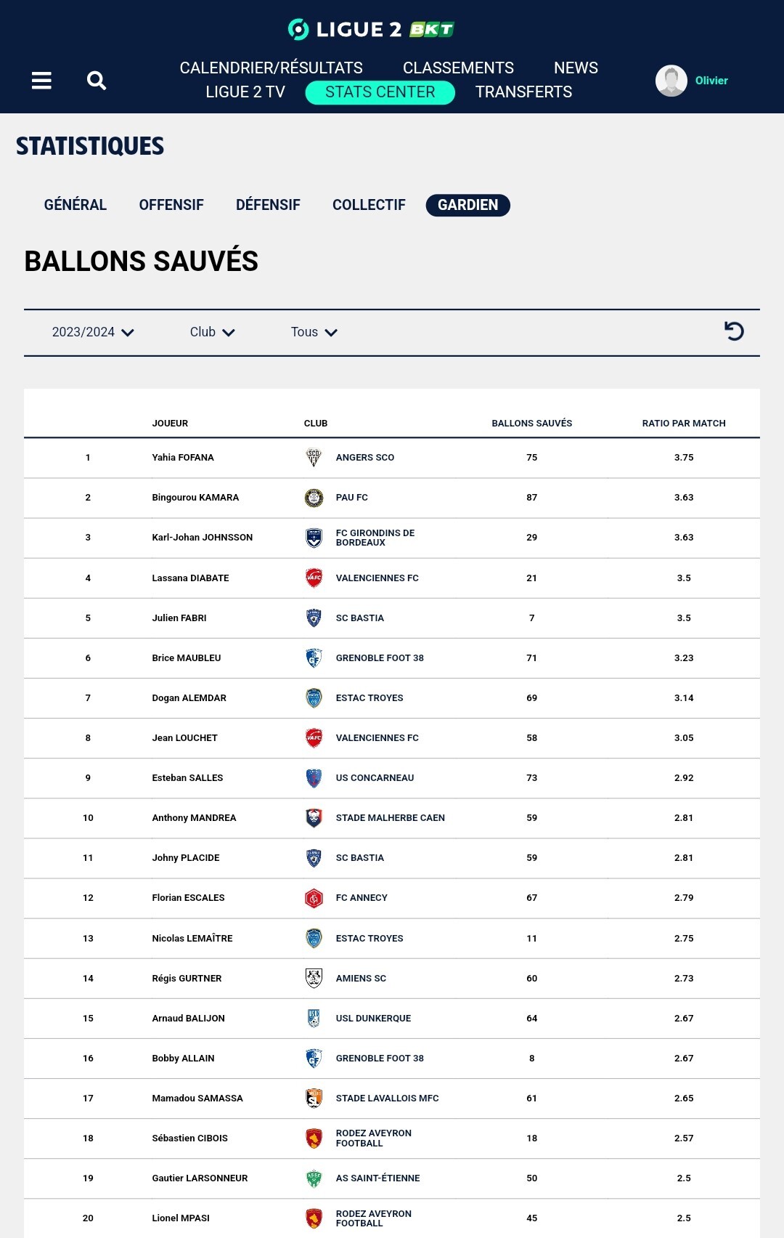Open Olivier's user profile avatar
Screen dimensions: 784x1238
click(671, 81)
